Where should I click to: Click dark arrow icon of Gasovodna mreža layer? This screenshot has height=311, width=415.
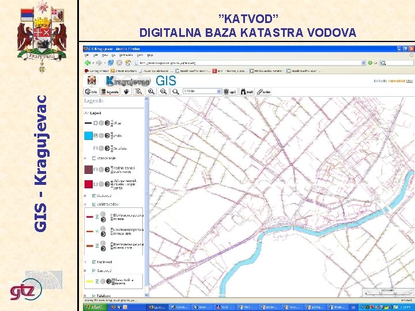click(x=108, y=282)
